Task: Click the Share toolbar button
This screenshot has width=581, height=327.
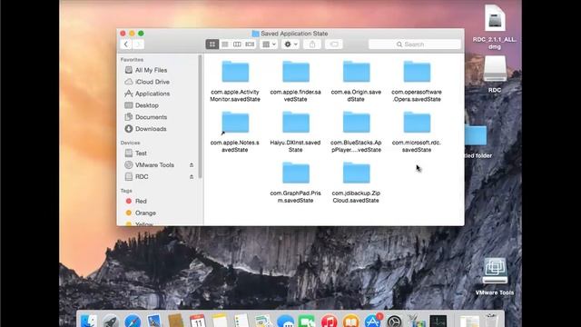Action: click(312, 45)
